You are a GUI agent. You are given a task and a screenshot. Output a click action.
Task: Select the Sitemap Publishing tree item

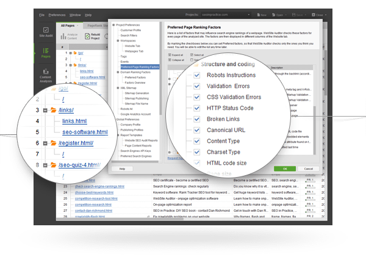(x=137, y=98)
